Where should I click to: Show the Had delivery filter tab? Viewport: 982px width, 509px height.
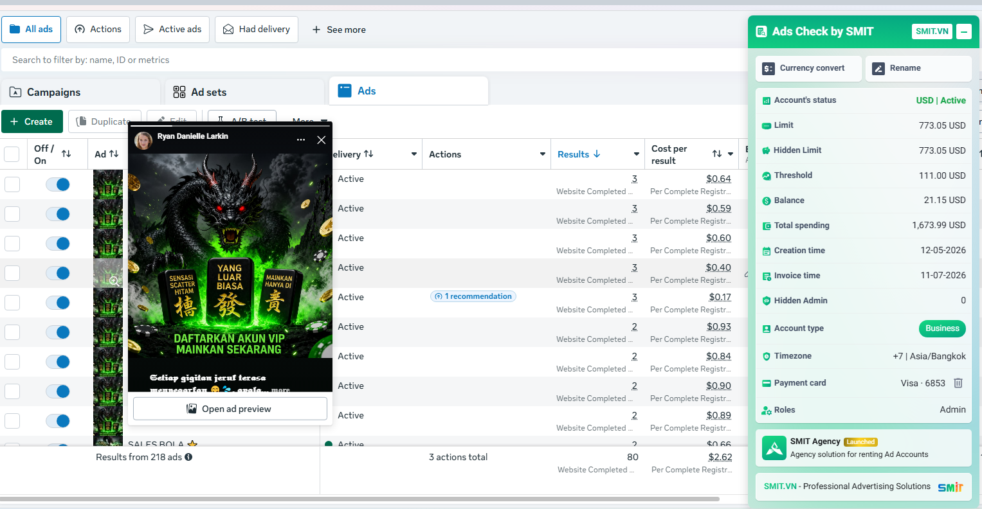[257, 30]
